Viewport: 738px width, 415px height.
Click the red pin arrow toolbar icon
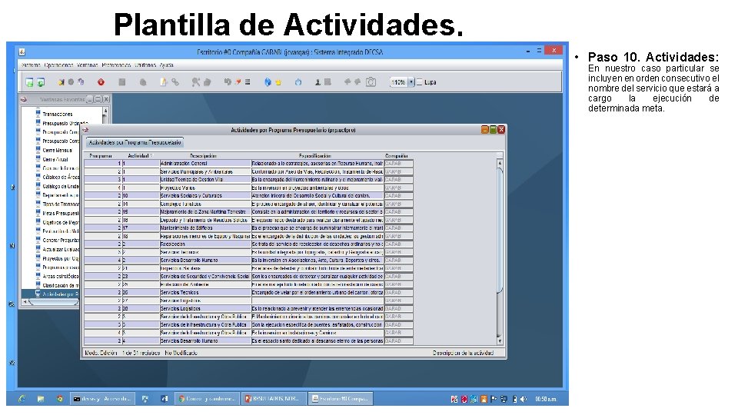238,82
